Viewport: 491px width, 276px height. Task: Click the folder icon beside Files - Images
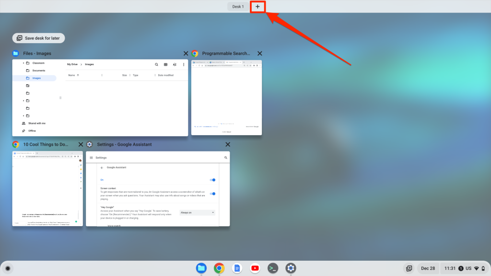click(16, 54)
